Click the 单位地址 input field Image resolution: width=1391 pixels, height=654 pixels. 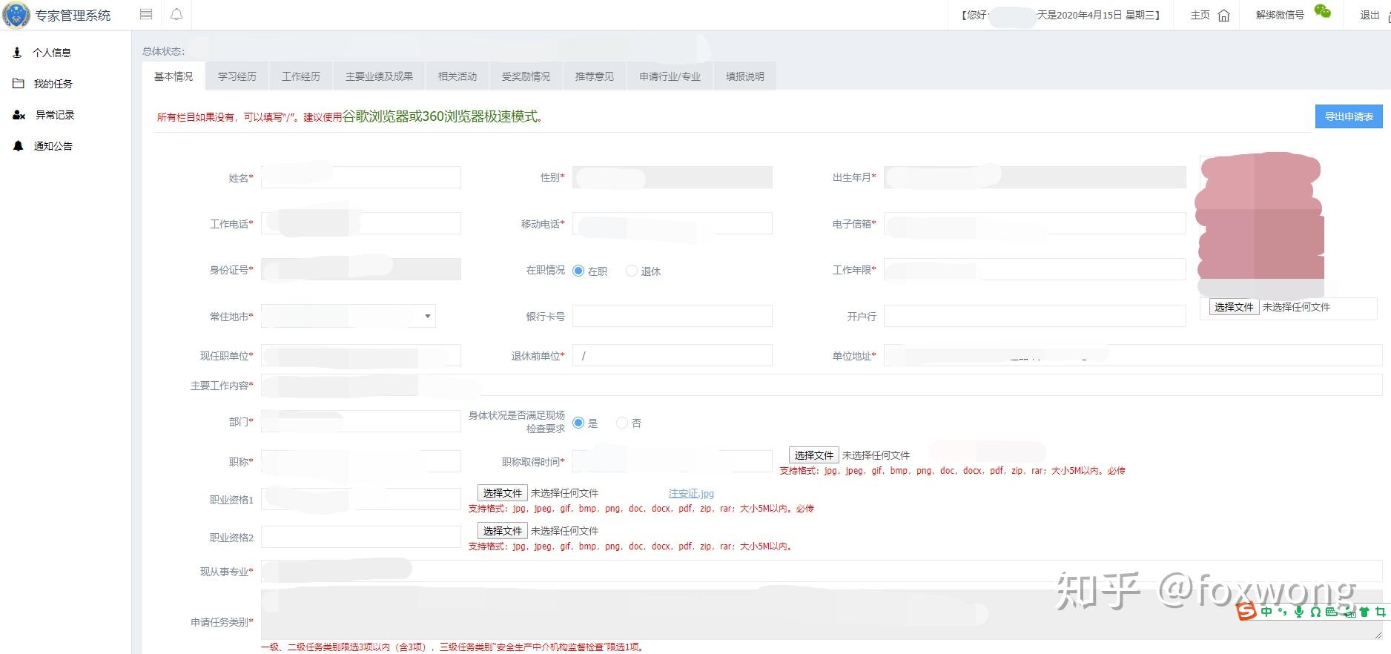1133,355
